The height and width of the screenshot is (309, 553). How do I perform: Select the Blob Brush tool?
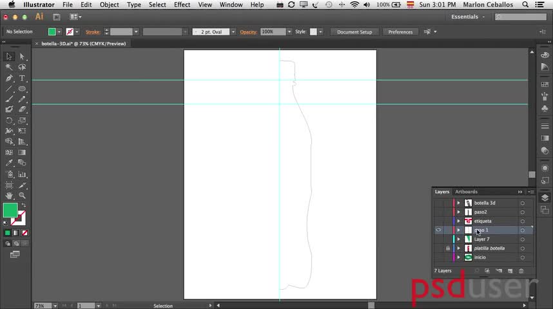(x=9, y=109)
